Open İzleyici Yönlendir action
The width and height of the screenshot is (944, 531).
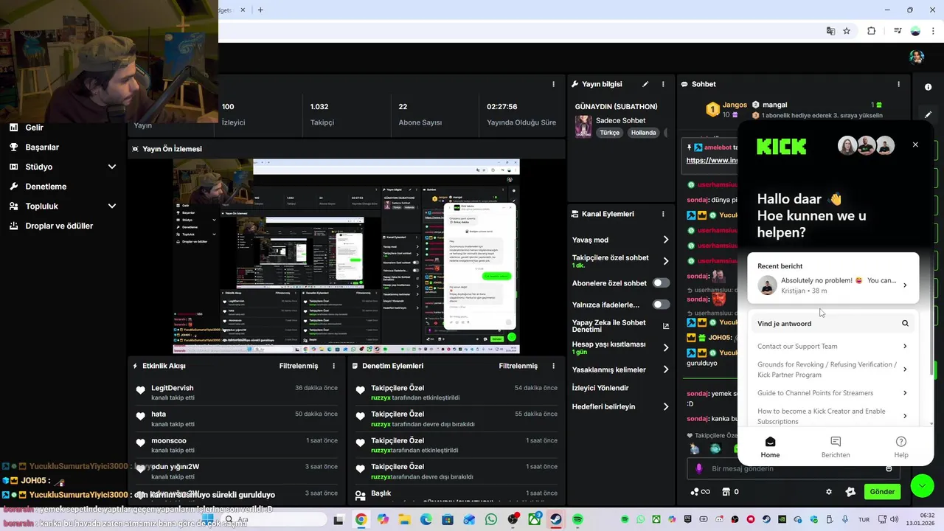tap(600, 388)
